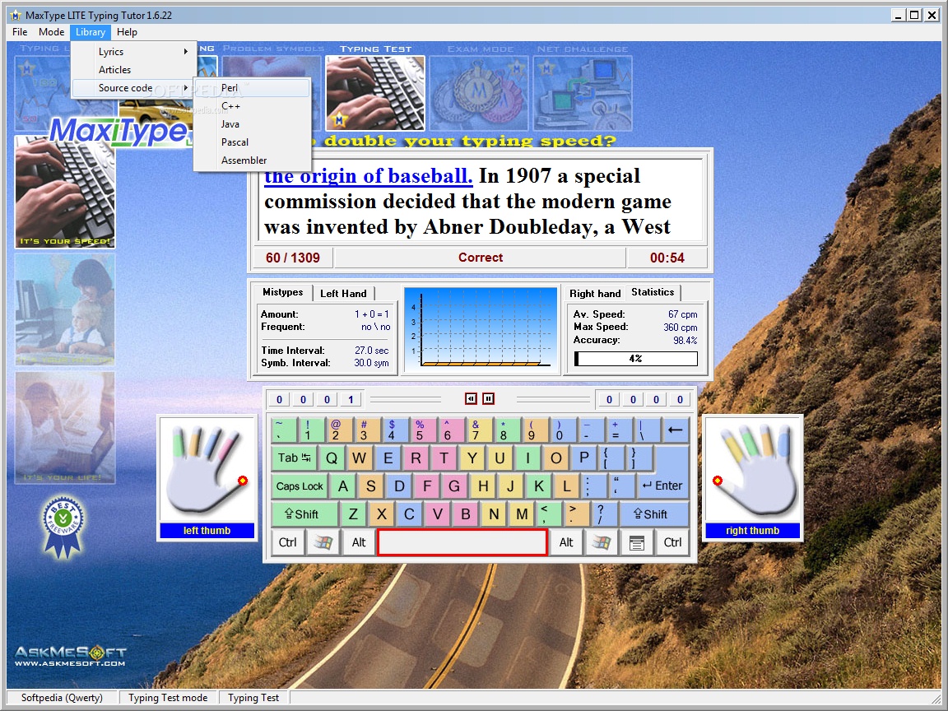
Task: Click the Q key on keyboard
Action: [332, 458]
